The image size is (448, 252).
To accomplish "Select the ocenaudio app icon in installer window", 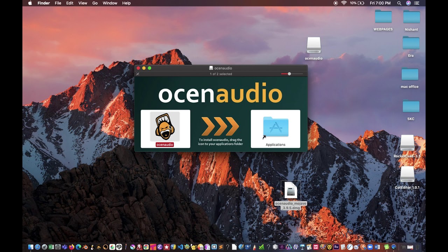I will point(165,126).
